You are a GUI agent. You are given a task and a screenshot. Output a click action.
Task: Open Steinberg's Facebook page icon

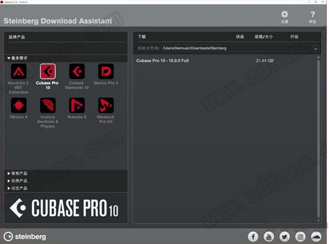(x=253, y=237)
